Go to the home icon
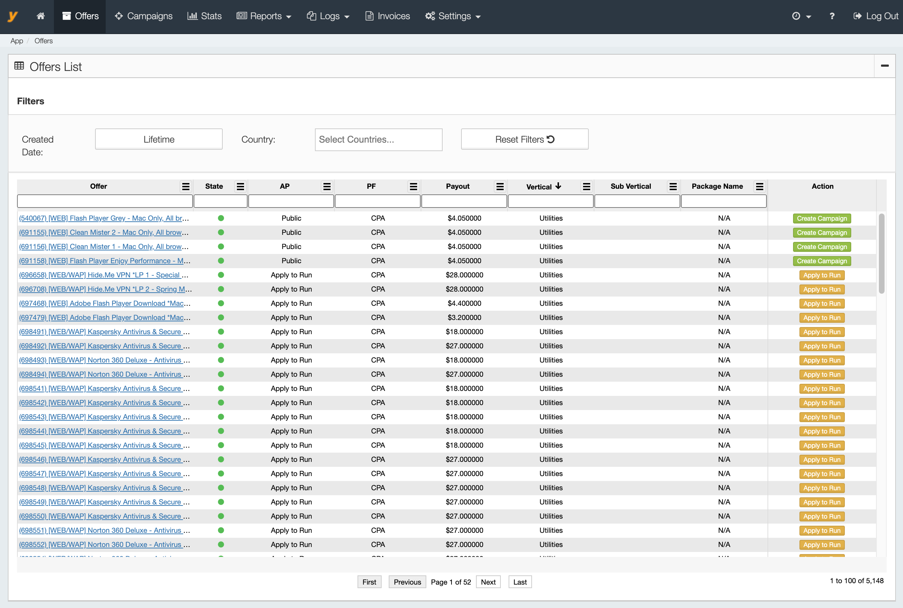The height and width of the screenshot is (608, 903). point(41,16)
